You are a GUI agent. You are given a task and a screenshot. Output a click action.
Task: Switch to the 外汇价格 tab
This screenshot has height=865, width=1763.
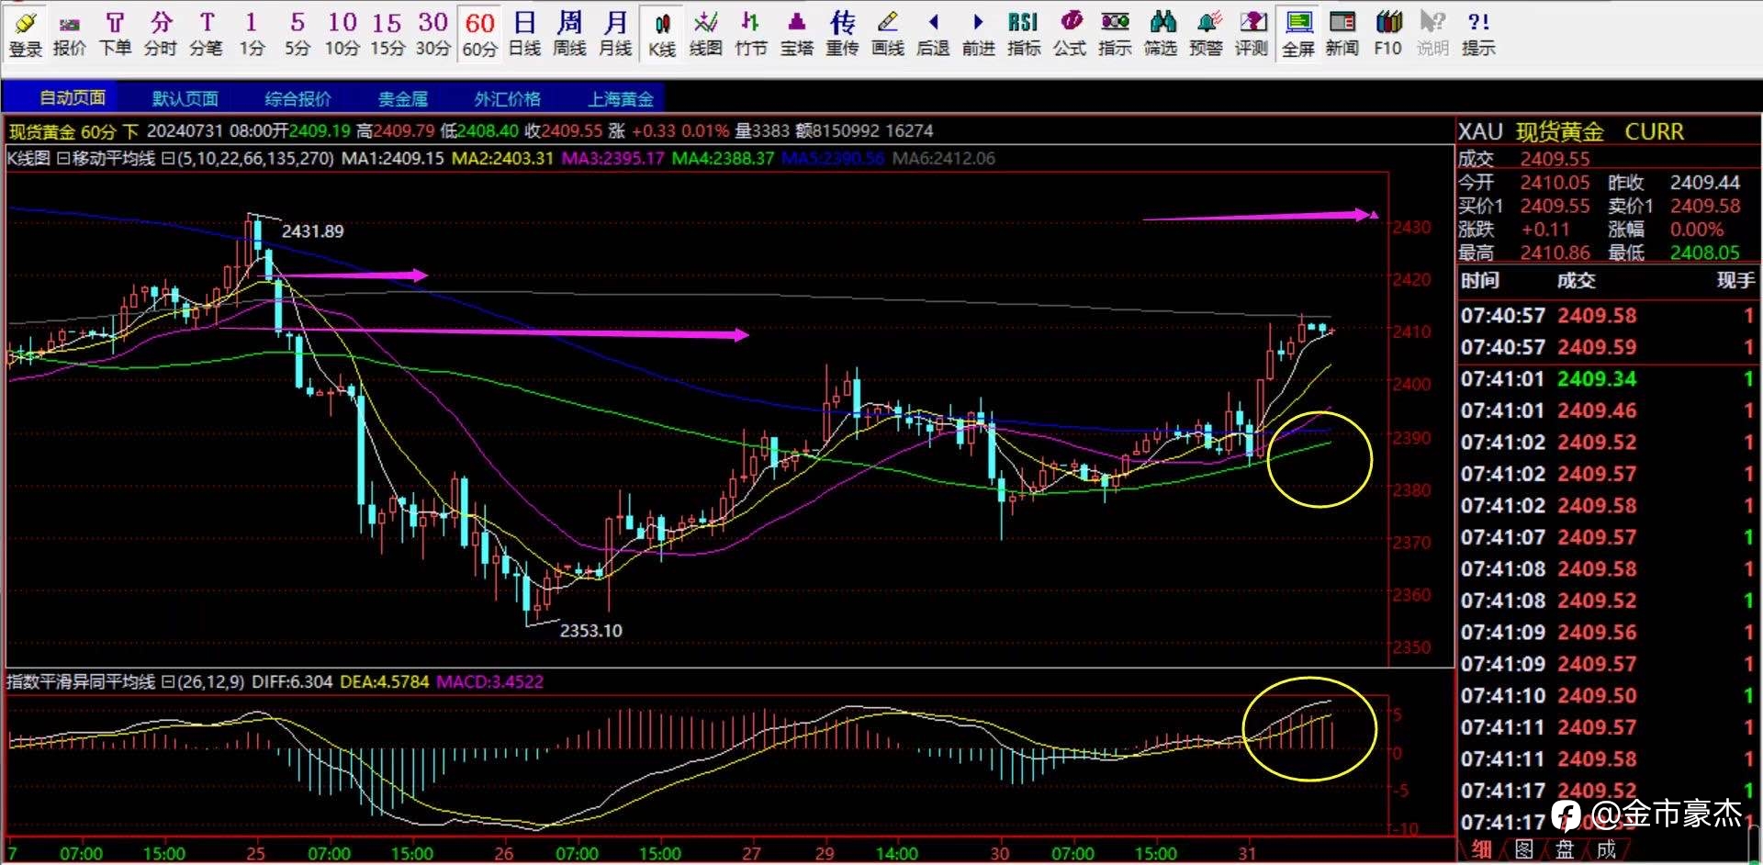[507, 98]
